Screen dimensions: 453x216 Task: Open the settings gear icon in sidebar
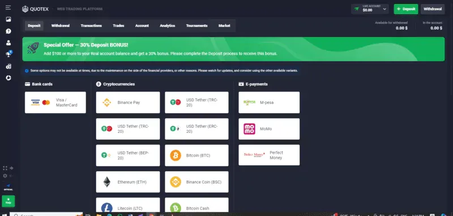5,176
